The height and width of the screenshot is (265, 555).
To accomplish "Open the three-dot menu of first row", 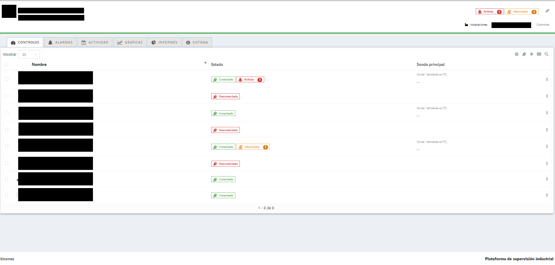I will pyautogui.click(x=547, y=80).
